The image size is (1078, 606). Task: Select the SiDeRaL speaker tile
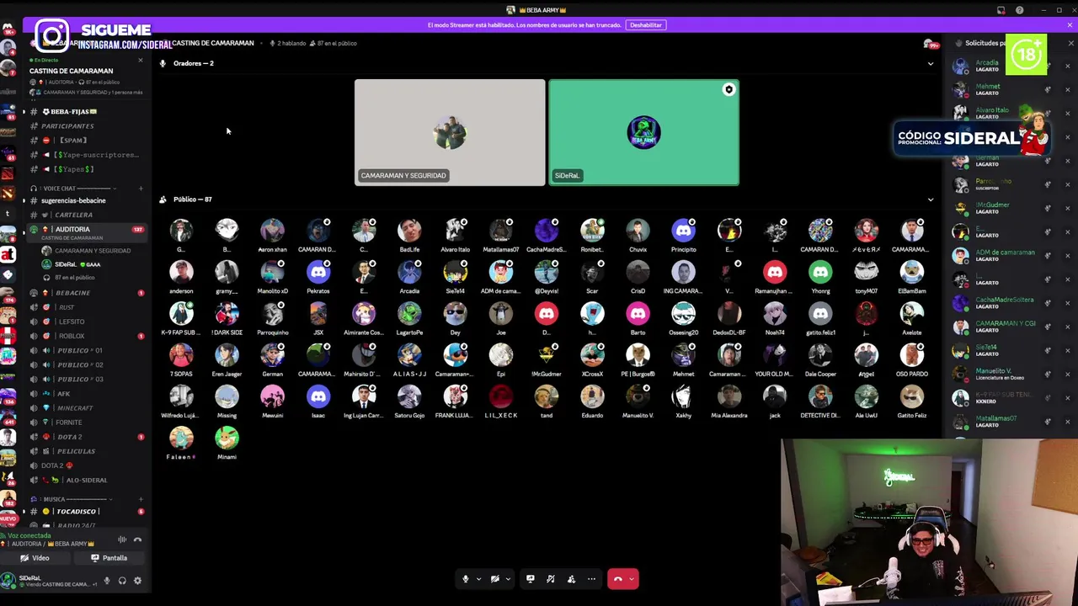[x=644, y=132]
